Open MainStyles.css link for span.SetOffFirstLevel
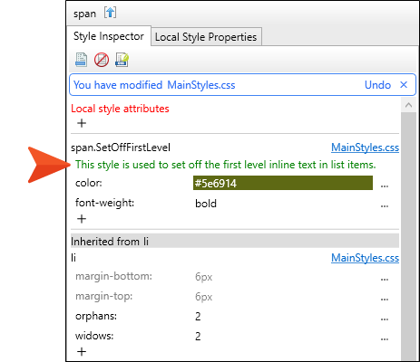The height and width of the screenshot is (362, 420). (365, 148)
